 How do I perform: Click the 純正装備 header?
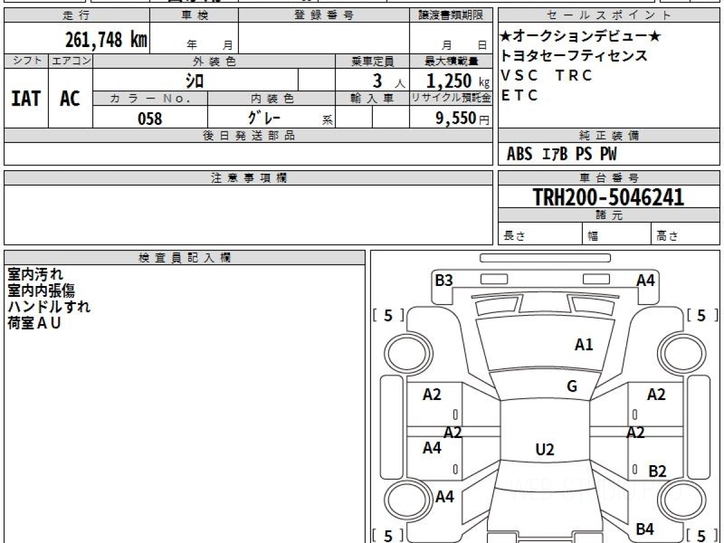[x=609, y=136]
